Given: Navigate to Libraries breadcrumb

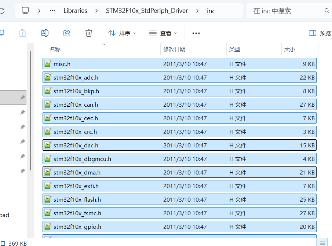Looking at the screenshot, I should tap(75, 11).
